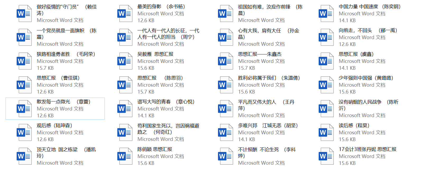Click the Word icon for 做好疫情的"守门员" file

coord(24,13)
